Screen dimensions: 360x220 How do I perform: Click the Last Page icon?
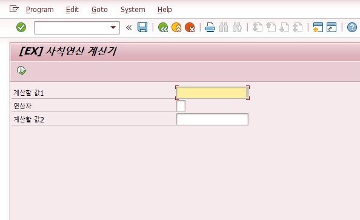[x=298, y=27]
